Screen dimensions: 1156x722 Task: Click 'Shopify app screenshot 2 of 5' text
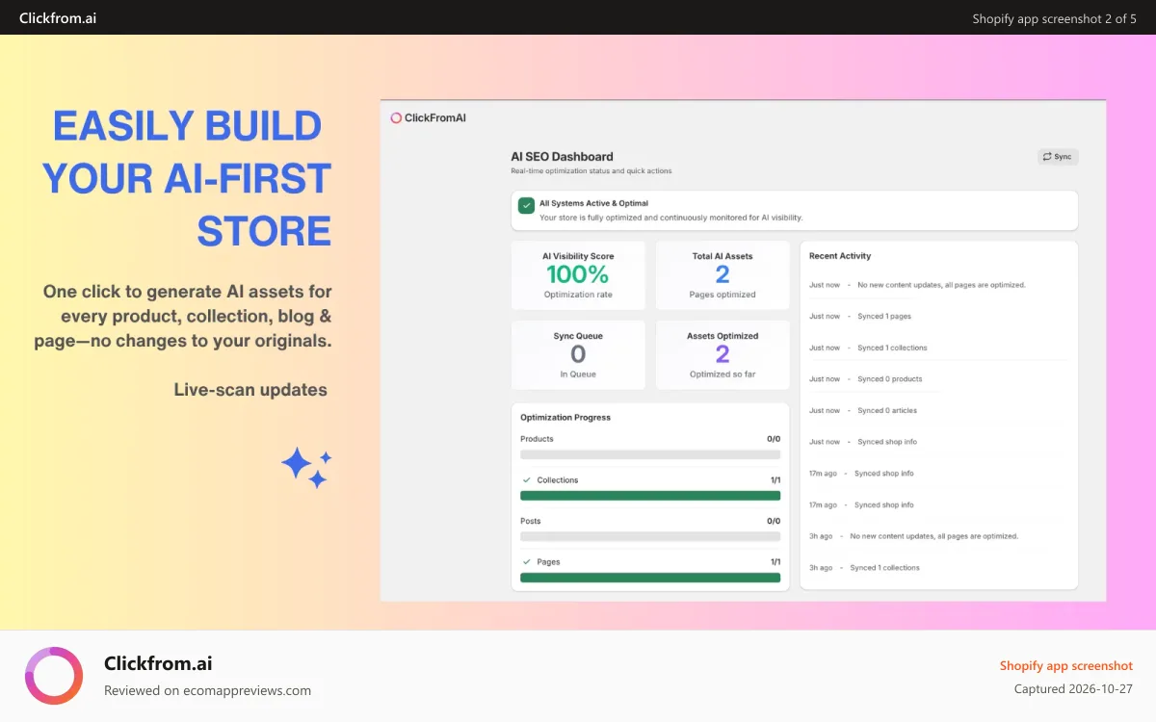[1055, 18]
